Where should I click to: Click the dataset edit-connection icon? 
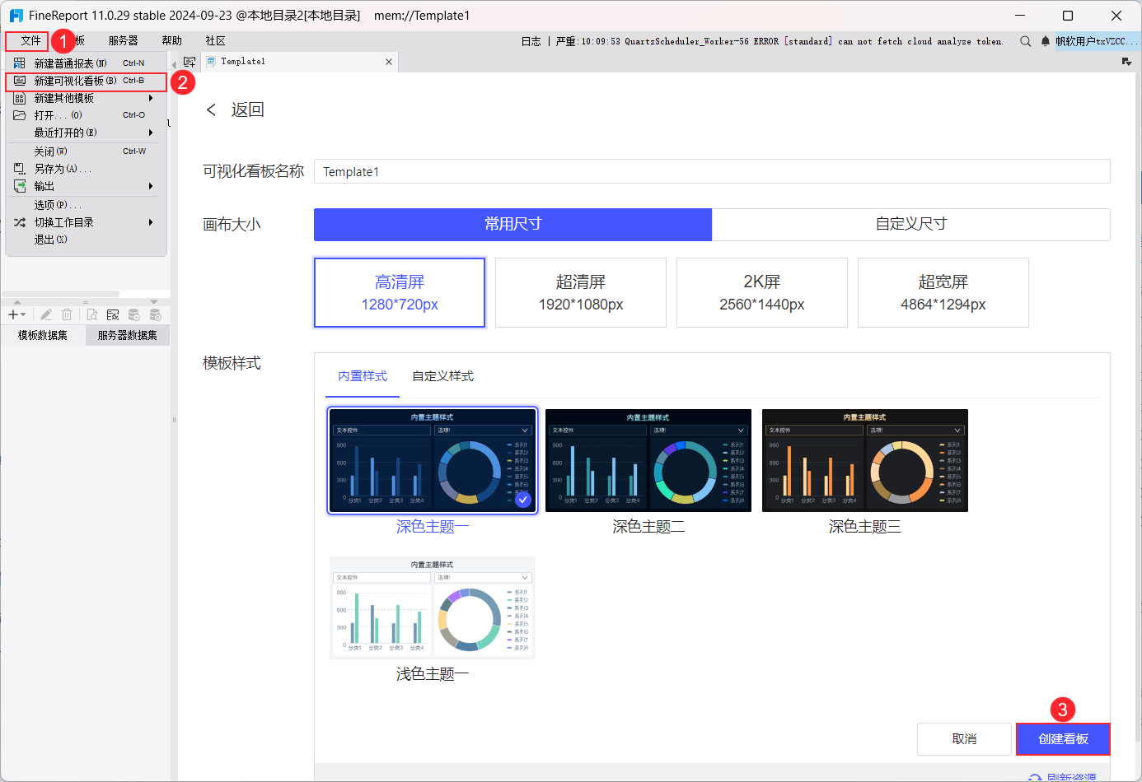113,314
